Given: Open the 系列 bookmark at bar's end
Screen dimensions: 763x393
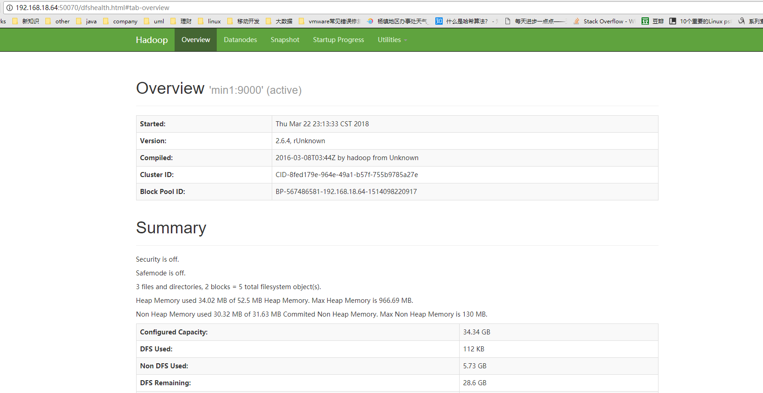Looking at the screenshot, I should click(x=750, y=21).
